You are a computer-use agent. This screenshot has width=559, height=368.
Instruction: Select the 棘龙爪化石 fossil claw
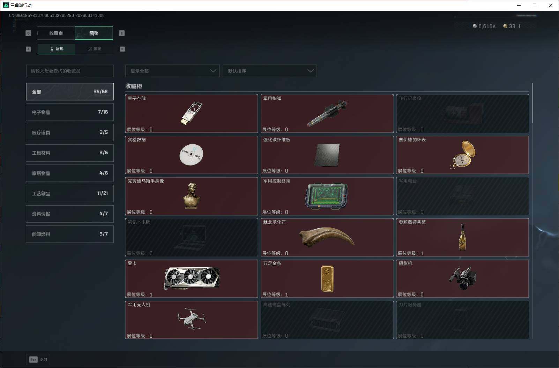[x=327, y=237]
